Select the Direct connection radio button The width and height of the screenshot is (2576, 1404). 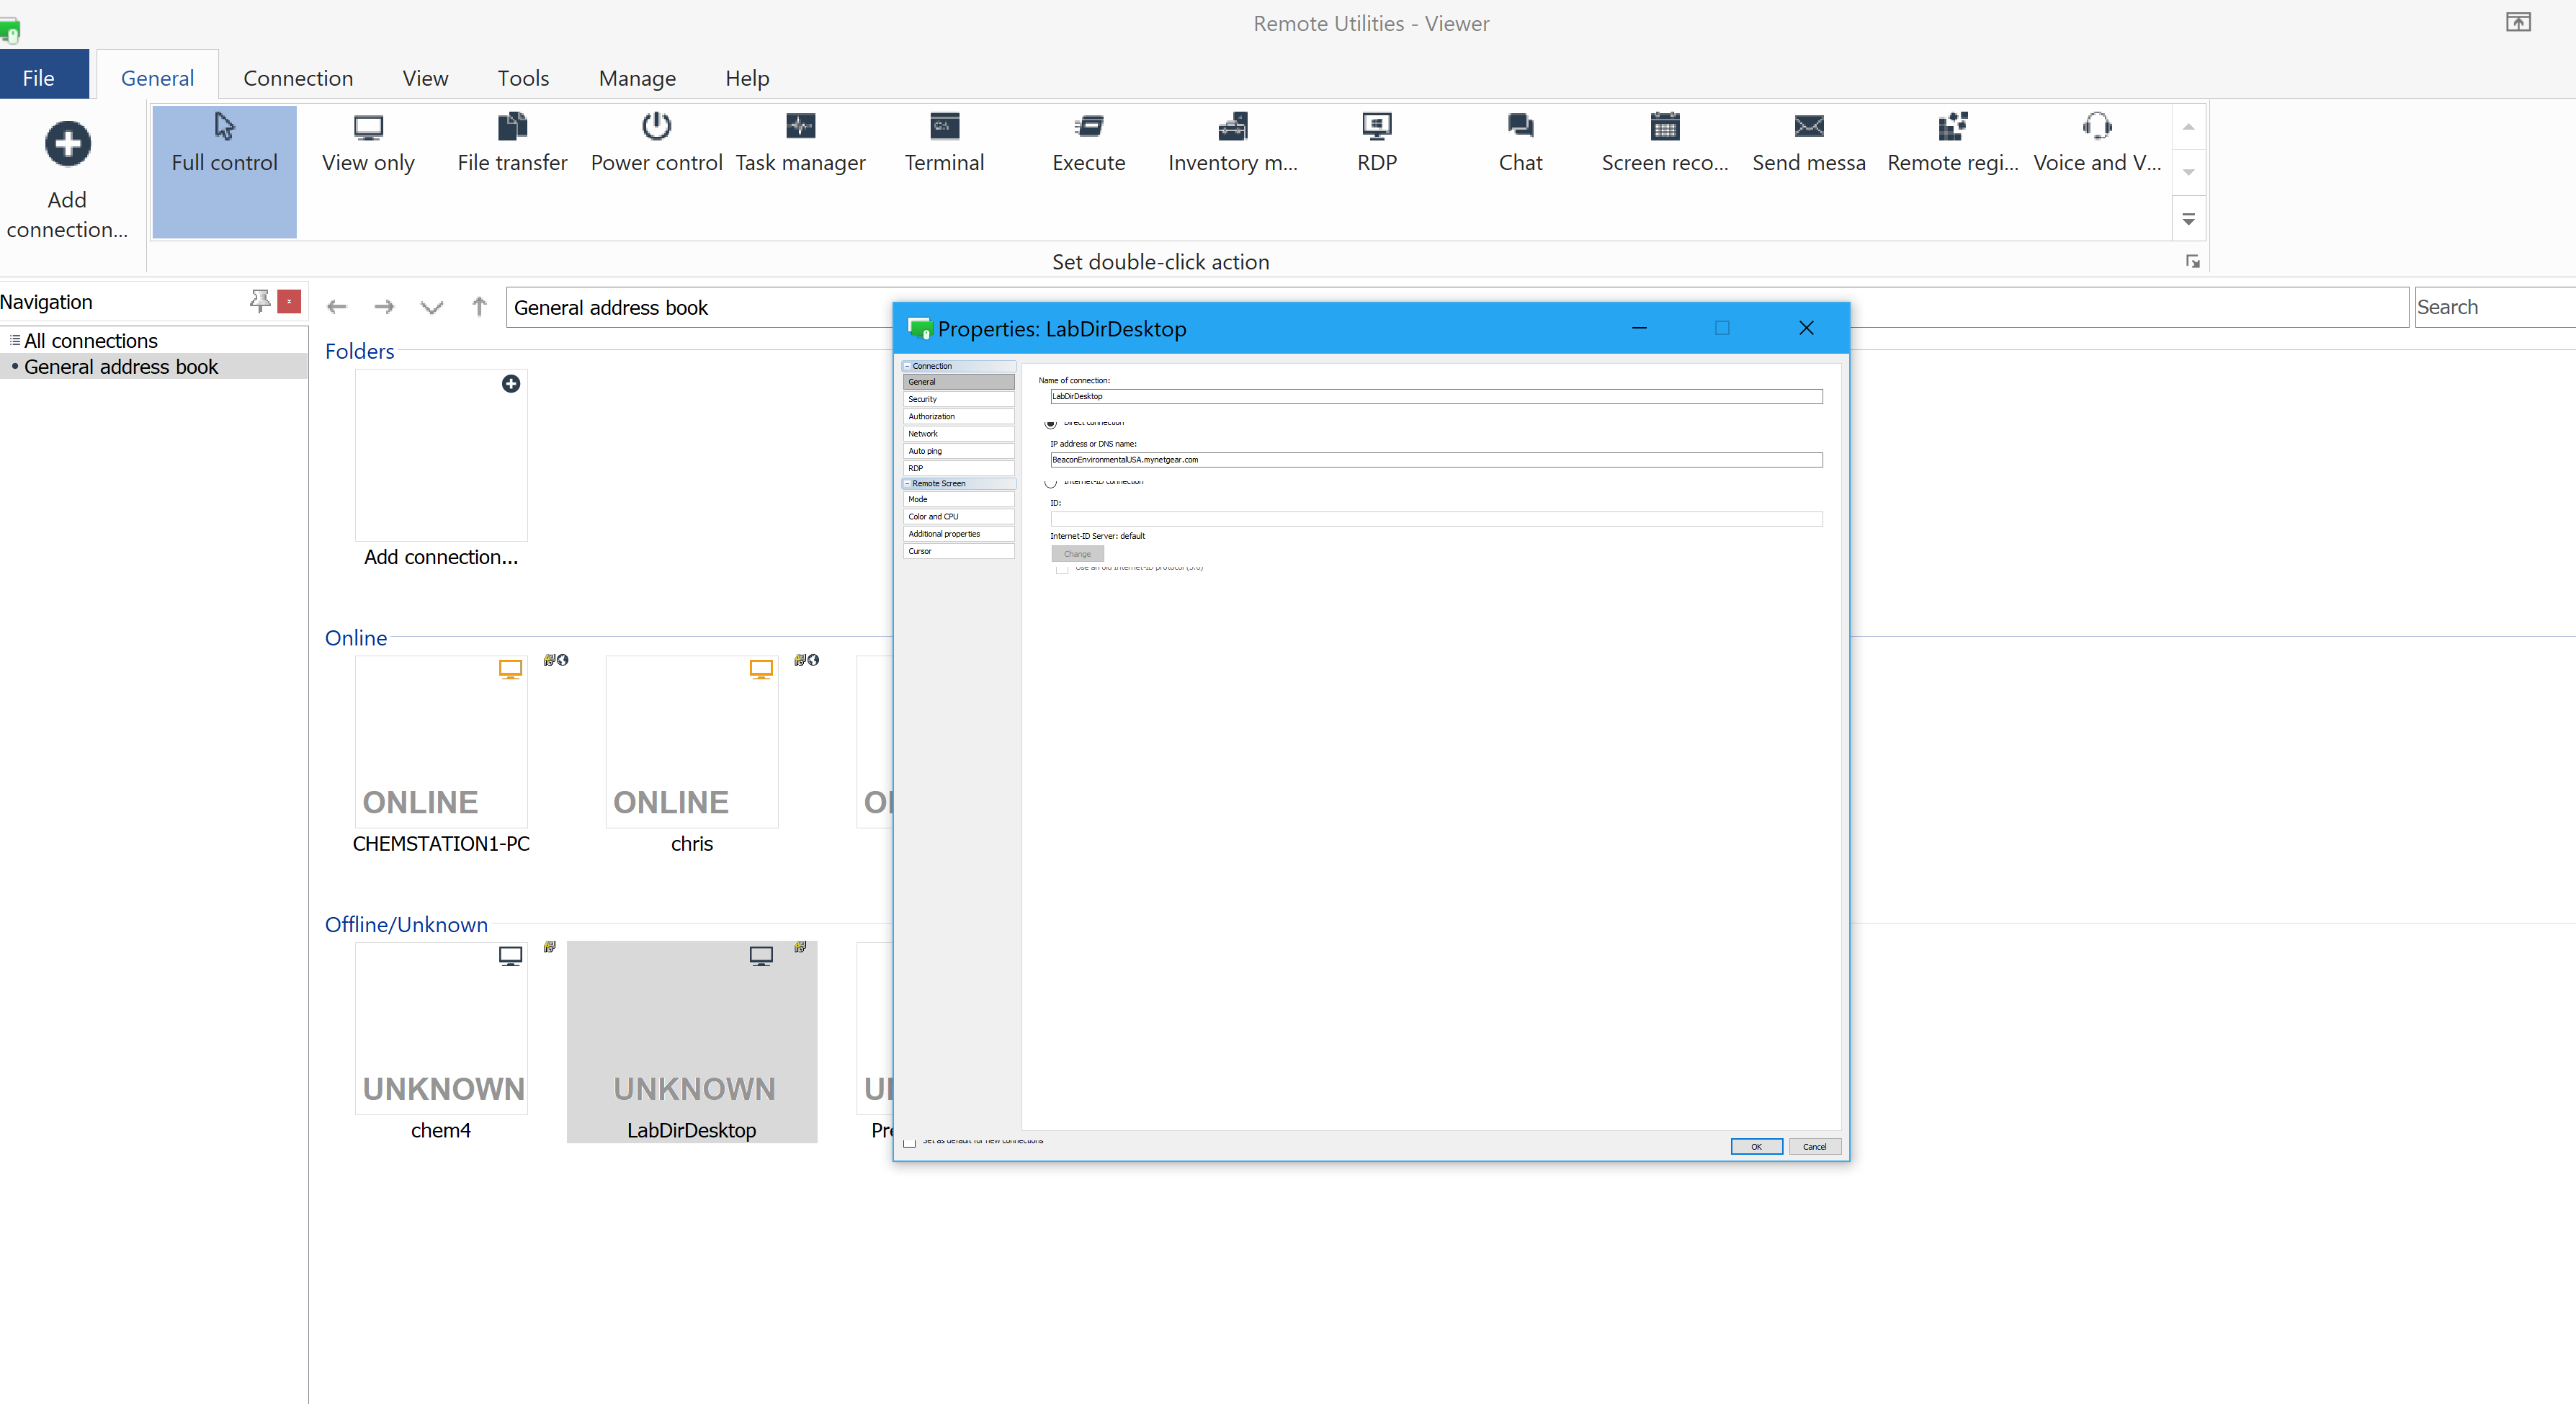(x=1050, y=424)
